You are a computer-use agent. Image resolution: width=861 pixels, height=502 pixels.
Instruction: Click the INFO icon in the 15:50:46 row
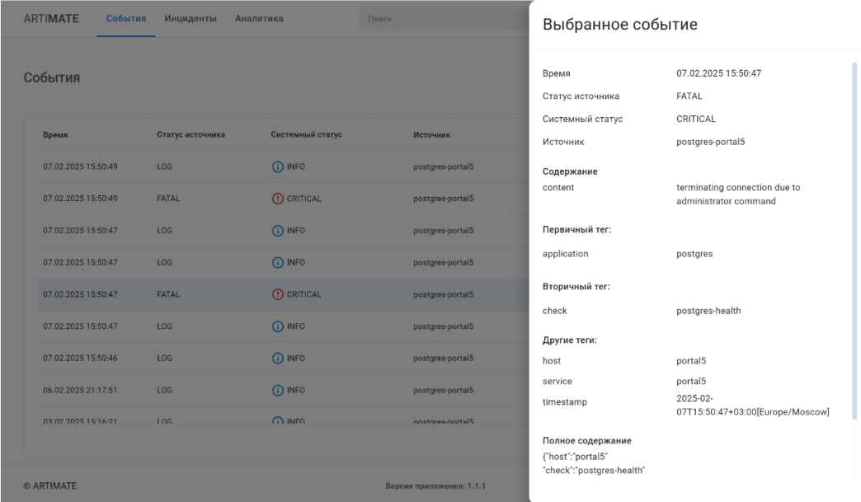(x=278, y=359)
